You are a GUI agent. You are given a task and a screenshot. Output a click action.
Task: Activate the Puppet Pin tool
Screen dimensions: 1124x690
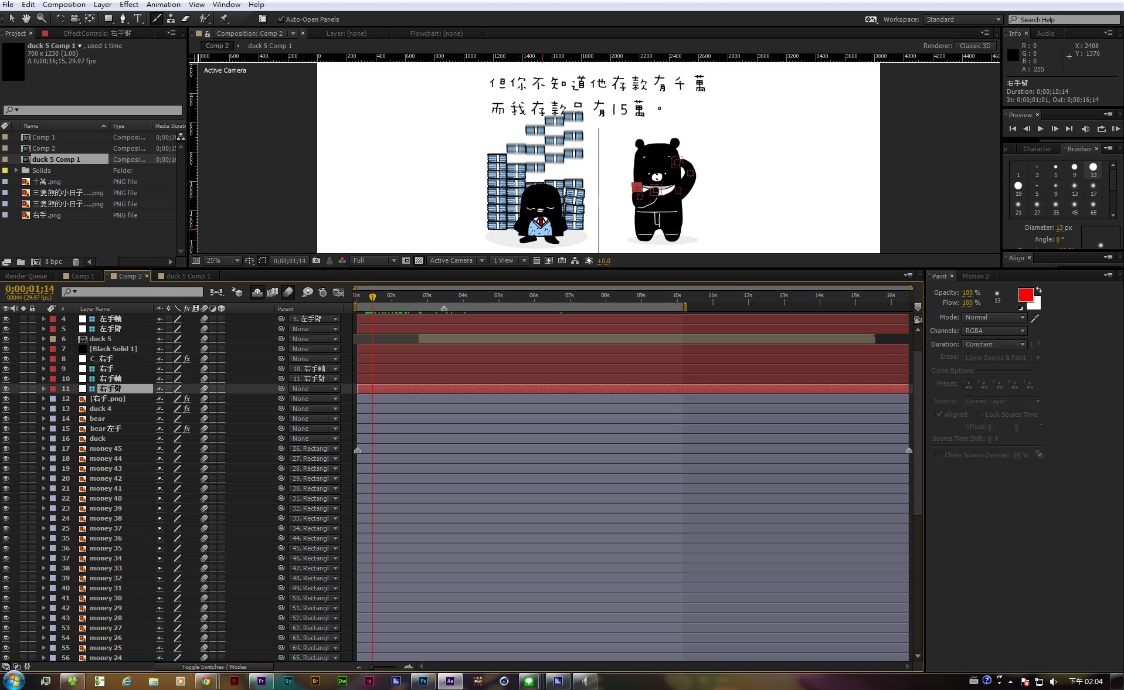click(223, 19)
